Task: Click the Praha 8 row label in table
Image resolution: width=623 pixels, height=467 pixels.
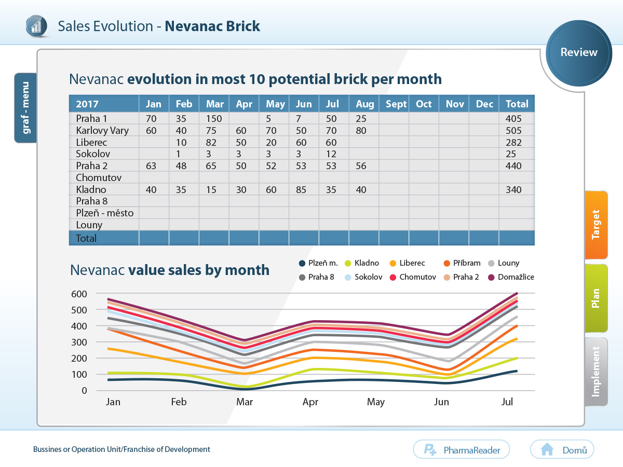Action: (92, 201)
